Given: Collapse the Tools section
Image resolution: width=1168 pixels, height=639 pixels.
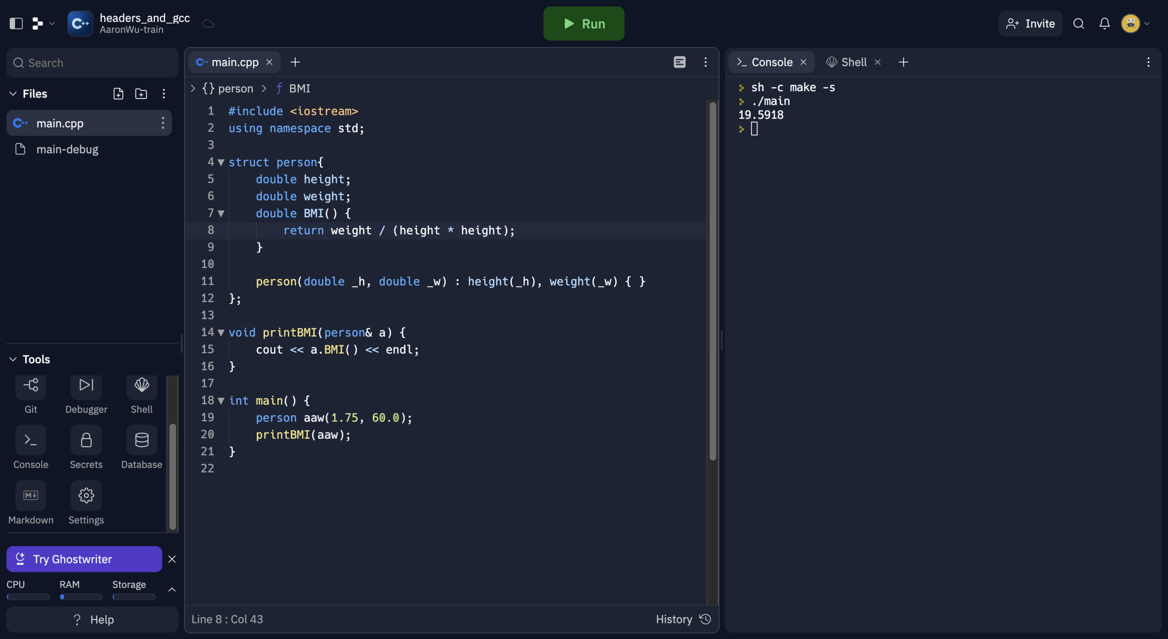Looking at the screenshot, I should (13, 359).
